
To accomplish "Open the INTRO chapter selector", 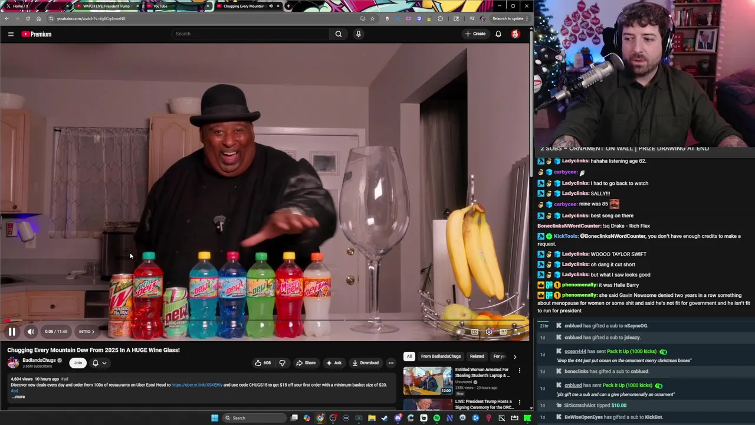I will [x=87, y=332].
